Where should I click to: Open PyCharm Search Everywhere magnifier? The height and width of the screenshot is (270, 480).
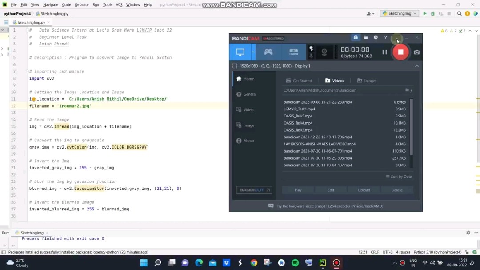coord(459,14)
